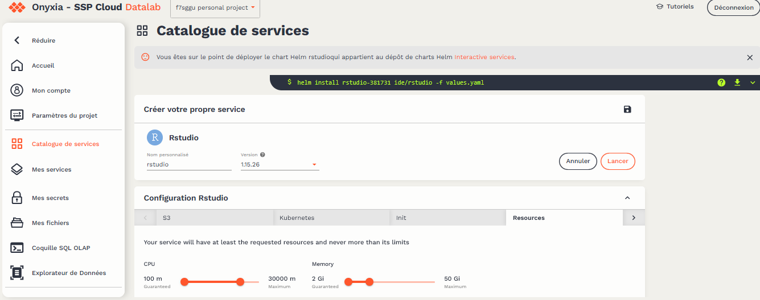This screenshot has width=760, height=300.
Task: Click the Mes secrets padlock icon
Action: [x=17, y=198]
